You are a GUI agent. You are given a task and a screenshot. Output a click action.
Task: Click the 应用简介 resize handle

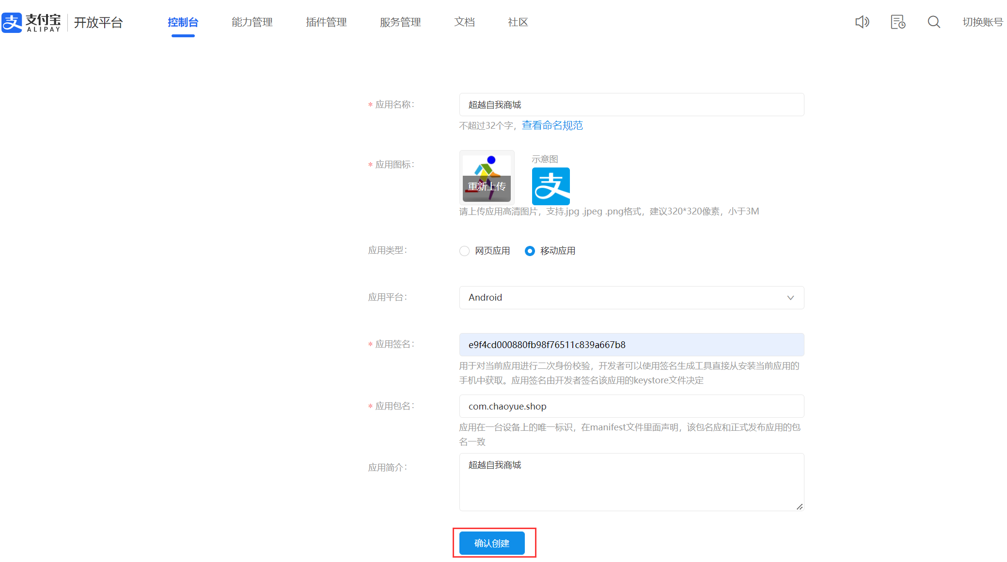[x=799, y=506]
